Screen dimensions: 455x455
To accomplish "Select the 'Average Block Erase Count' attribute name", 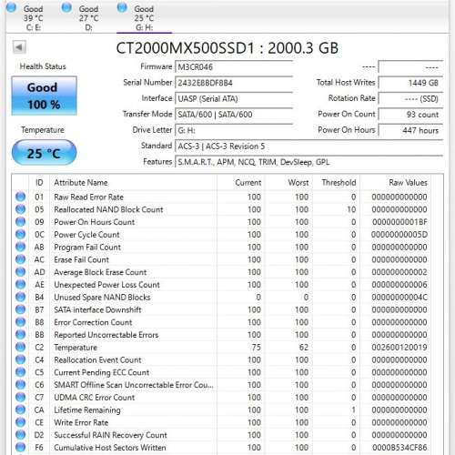I will 100,272.
